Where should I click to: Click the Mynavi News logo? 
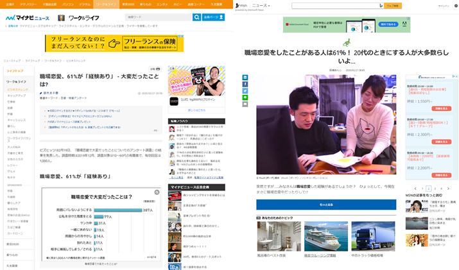(x=30, y=17)
